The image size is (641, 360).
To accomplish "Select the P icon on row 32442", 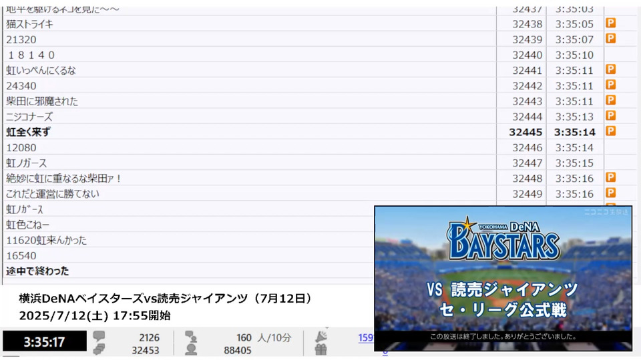I will click(x=610, y=85).
